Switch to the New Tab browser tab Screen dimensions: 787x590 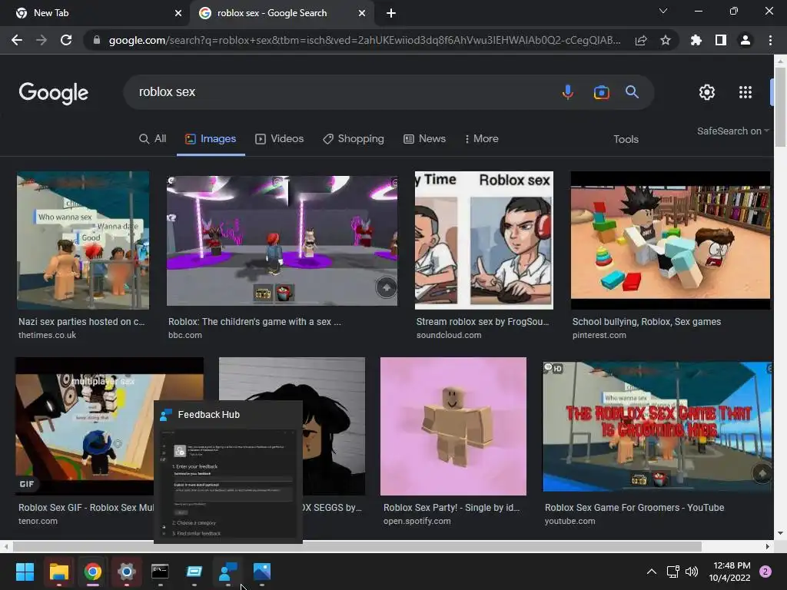(x=95, y=13)
